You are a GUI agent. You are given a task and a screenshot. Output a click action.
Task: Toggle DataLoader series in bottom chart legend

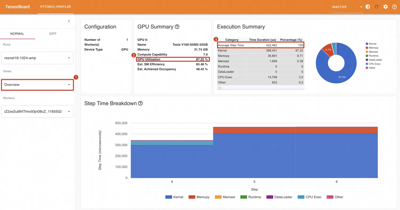click(279, 197)
